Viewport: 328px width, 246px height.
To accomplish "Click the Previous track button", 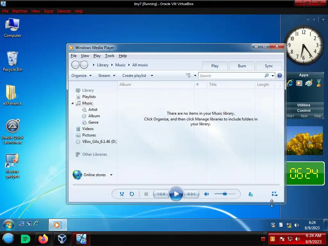I will point(161,194).
